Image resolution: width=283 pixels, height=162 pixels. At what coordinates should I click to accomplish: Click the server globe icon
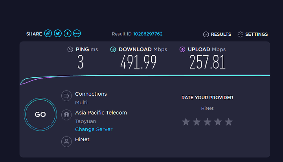(x=66, y=115)
